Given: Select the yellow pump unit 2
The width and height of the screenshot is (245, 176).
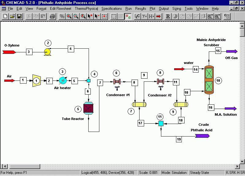Looking at the screenshot, I should click(x=47, y=52).
